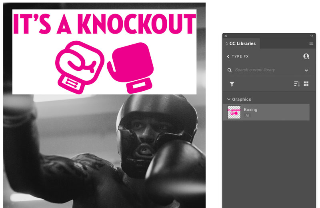Image resolution: width=320 pixels, height=208 pixels.
Task: Collapse the Graphics section
Action: [x=229, y=99]
